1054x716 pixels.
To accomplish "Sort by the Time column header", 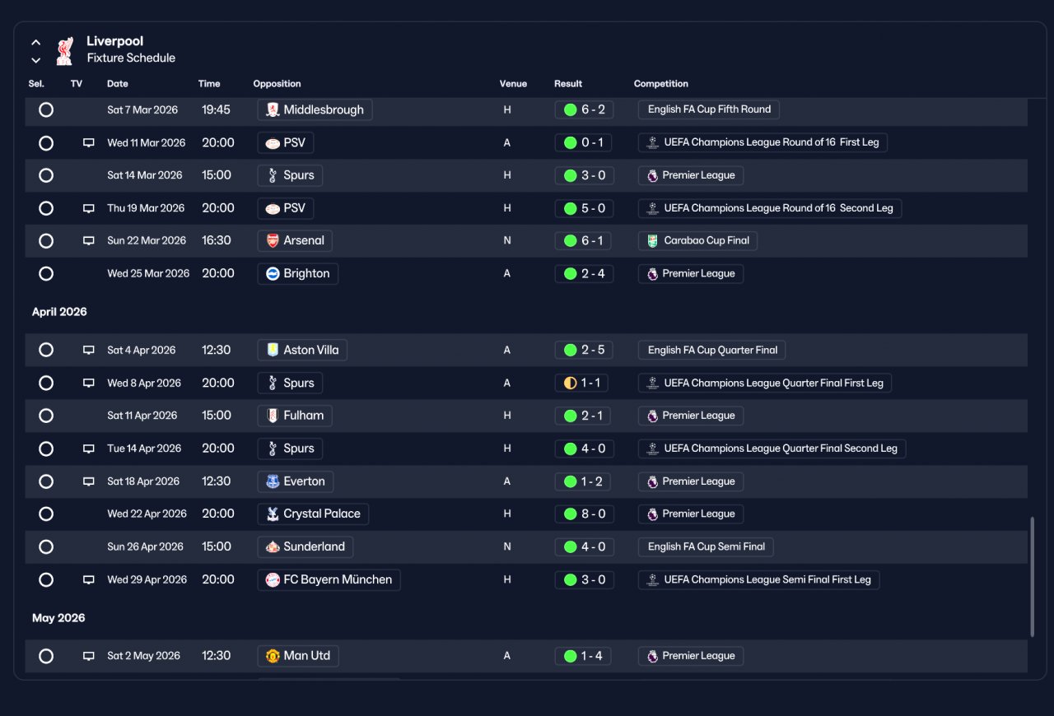I will (x=209, y=84).
